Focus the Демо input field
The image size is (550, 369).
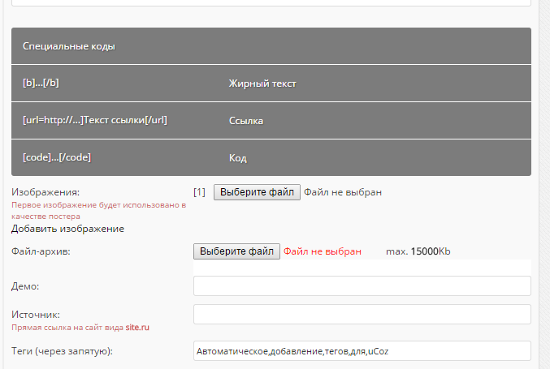click(362, 285)
